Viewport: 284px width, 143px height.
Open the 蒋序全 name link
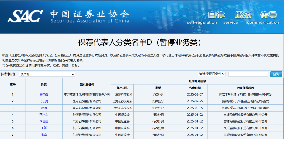44,115
